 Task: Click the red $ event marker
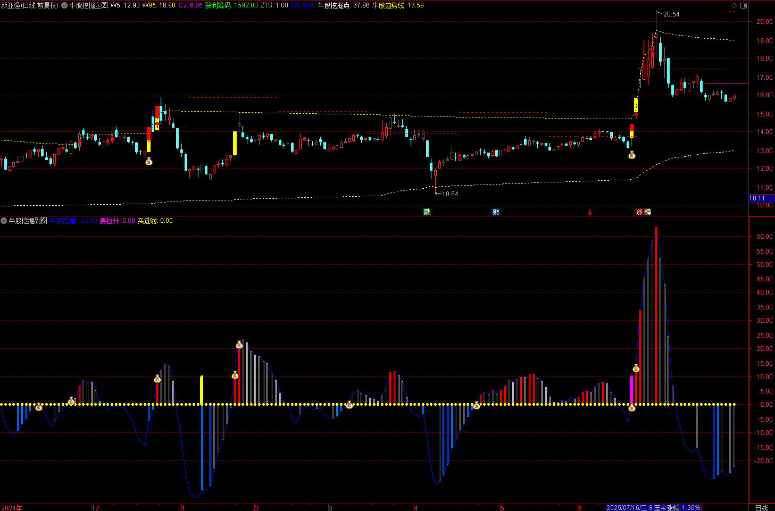tap(589, 213)
